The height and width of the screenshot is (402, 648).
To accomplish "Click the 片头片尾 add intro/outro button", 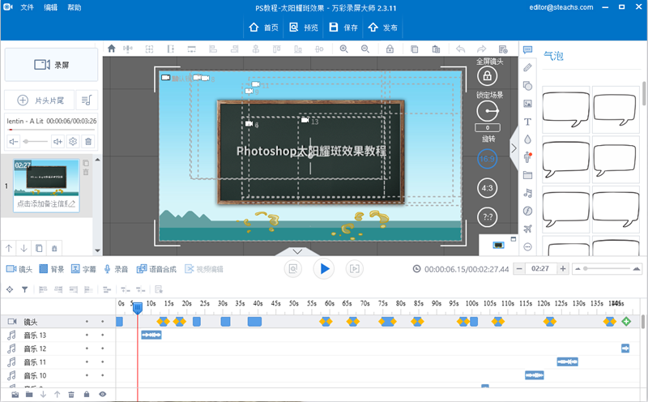I will point(39,100).
